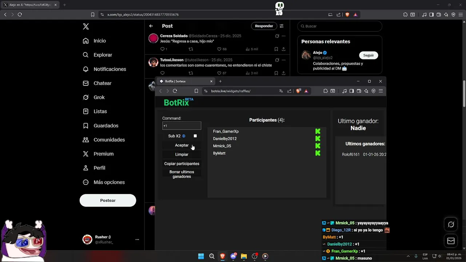Switch to the BotRix | Sorteos tab

pos(186,82)
